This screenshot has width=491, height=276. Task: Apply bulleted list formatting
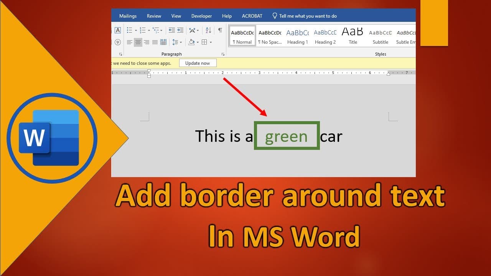(x=129, y=30)
